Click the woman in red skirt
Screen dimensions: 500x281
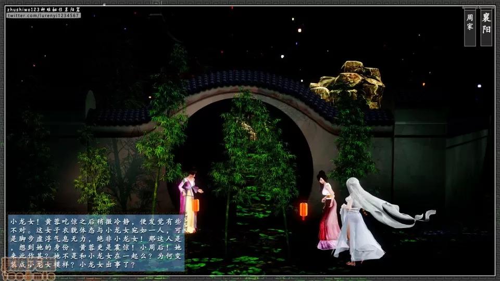[328, 210]
